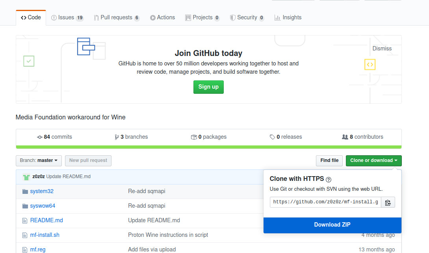Open the 0 releases page
Viewport: 429px width, 253px height.
click(286, 137)
